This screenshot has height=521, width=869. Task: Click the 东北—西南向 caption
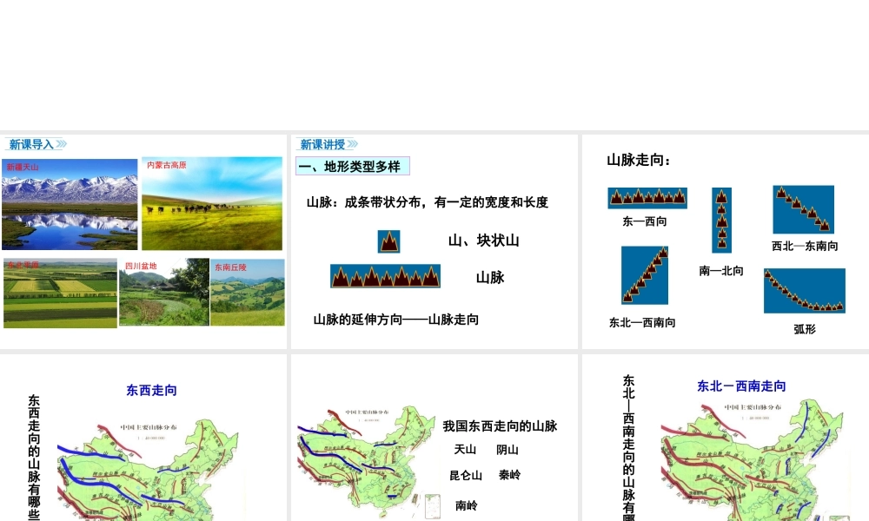642,323
